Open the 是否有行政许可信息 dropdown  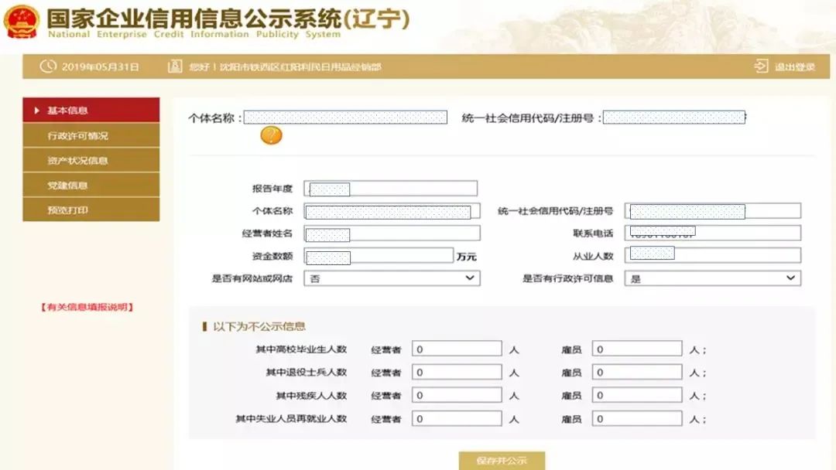pos(712,278)
